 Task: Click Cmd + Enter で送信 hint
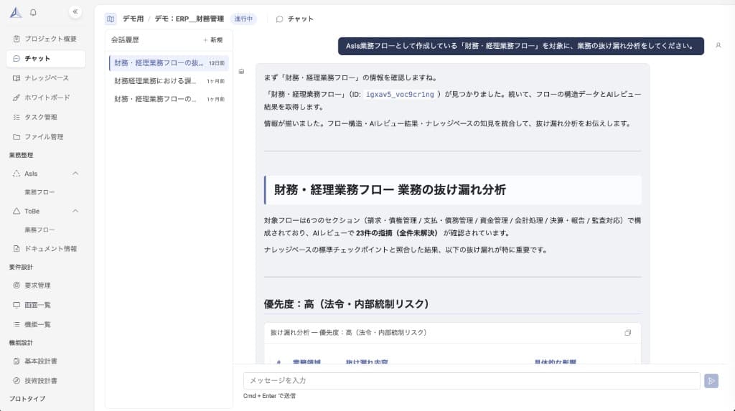269,396
